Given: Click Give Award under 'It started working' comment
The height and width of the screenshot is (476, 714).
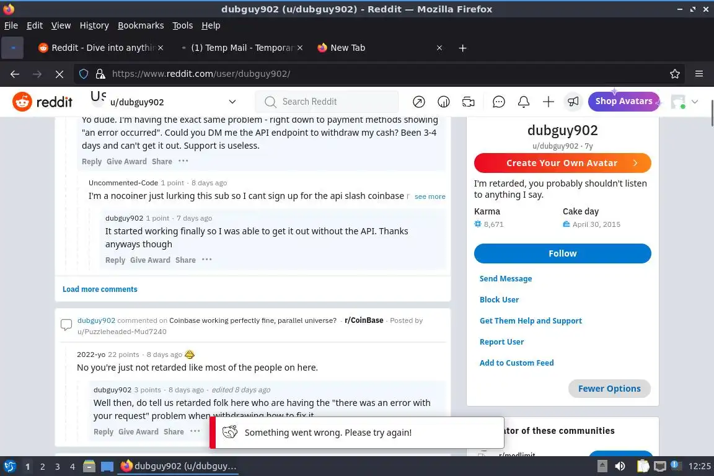Looking at the screenshot, I should [150, 260].
